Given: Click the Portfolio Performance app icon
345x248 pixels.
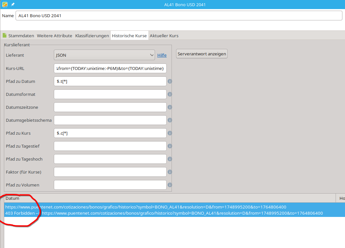Looking at the screenshot, I should click(5, 5).
